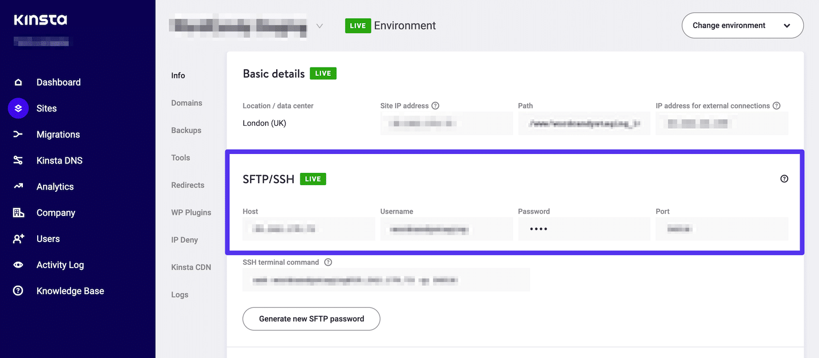Open Activity Log via its eye icon
The width and height of the screenshot is (819, 358).
(x=18, y=265)
